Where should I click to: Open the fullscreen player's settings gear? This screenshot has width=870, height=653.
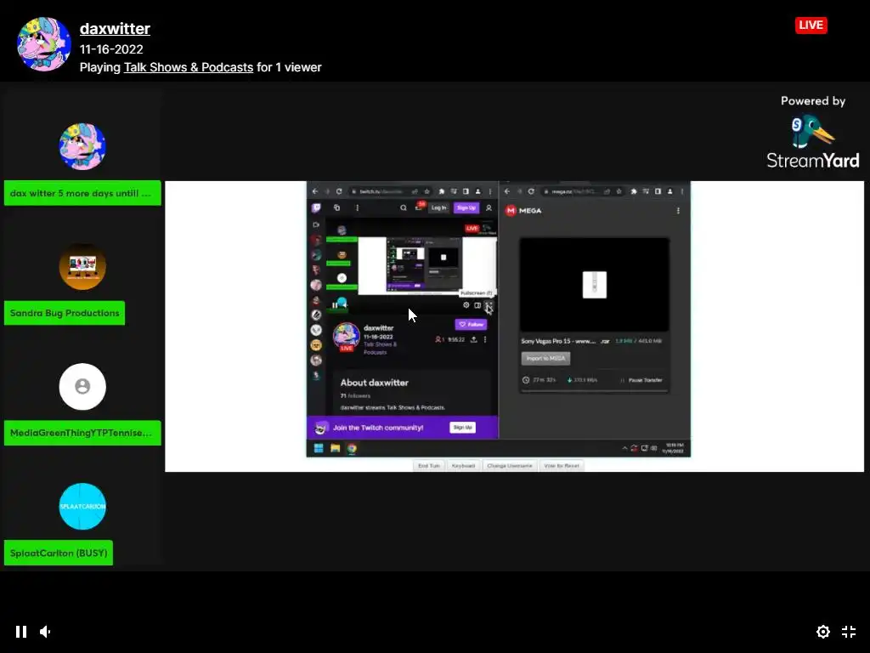click(822, 632)
